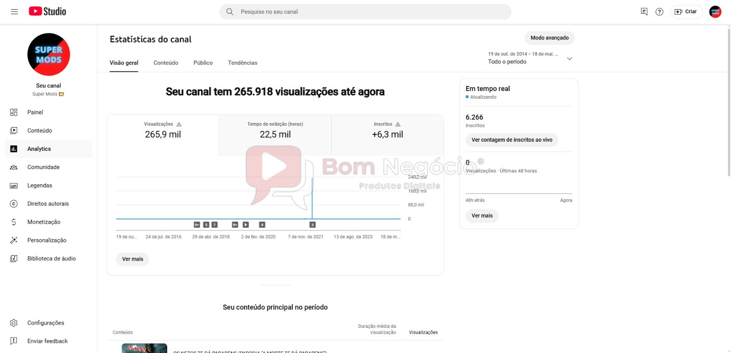This screenshot has width=731, height=353.
Task: Open the hamburger navigation menu
Action: (14, 11)
